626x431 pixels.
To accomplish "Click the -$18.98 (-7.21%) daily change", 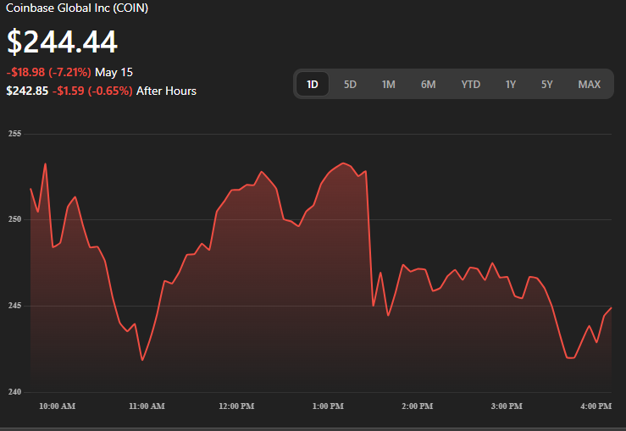I will click(x=48, y=72).
